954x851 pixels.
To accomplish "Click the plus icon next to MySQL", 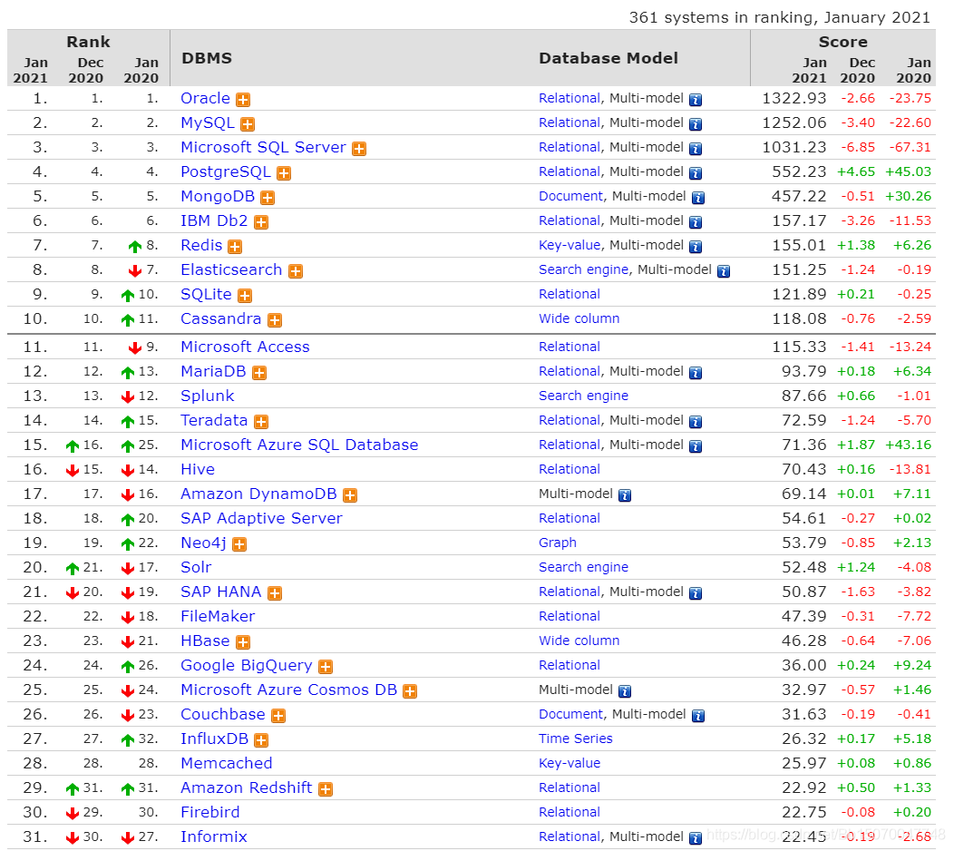I will [247, 124].
